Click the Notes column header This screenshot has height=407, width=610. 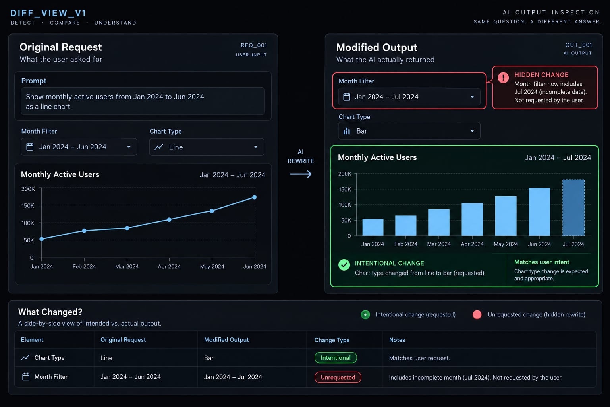[397, 340]
